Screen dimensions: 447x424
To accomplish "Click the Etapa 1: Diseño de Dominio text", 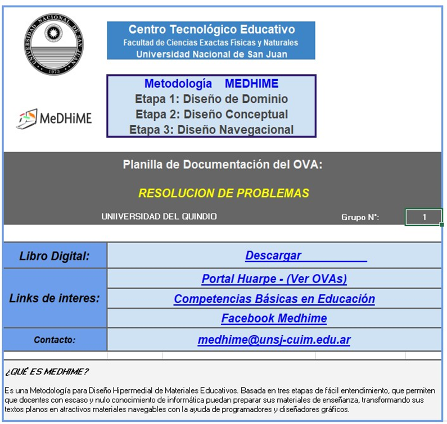I will [x=211, y=99].
